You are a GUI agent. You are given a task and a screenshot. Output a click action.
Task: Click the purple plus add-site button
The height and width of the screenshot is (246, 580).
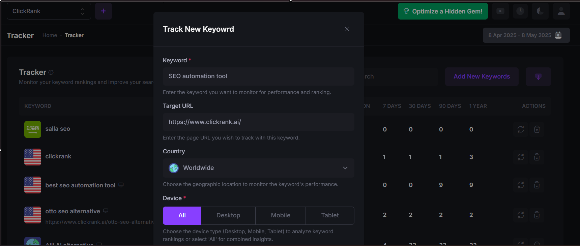103,11
